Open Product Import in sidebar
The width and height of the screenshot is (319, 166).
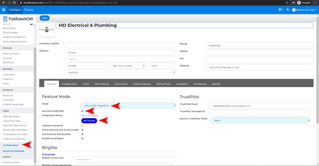click(11, 162)
